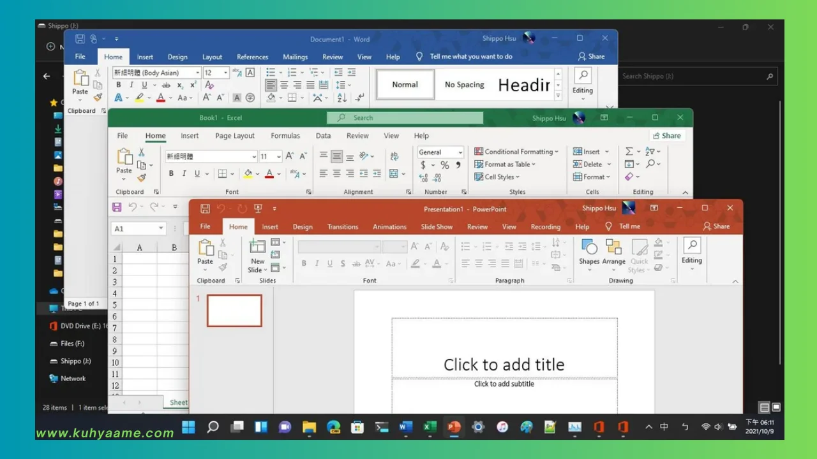Select the Normal style in Word
817x459 pixels.
[x=405, y=84]
